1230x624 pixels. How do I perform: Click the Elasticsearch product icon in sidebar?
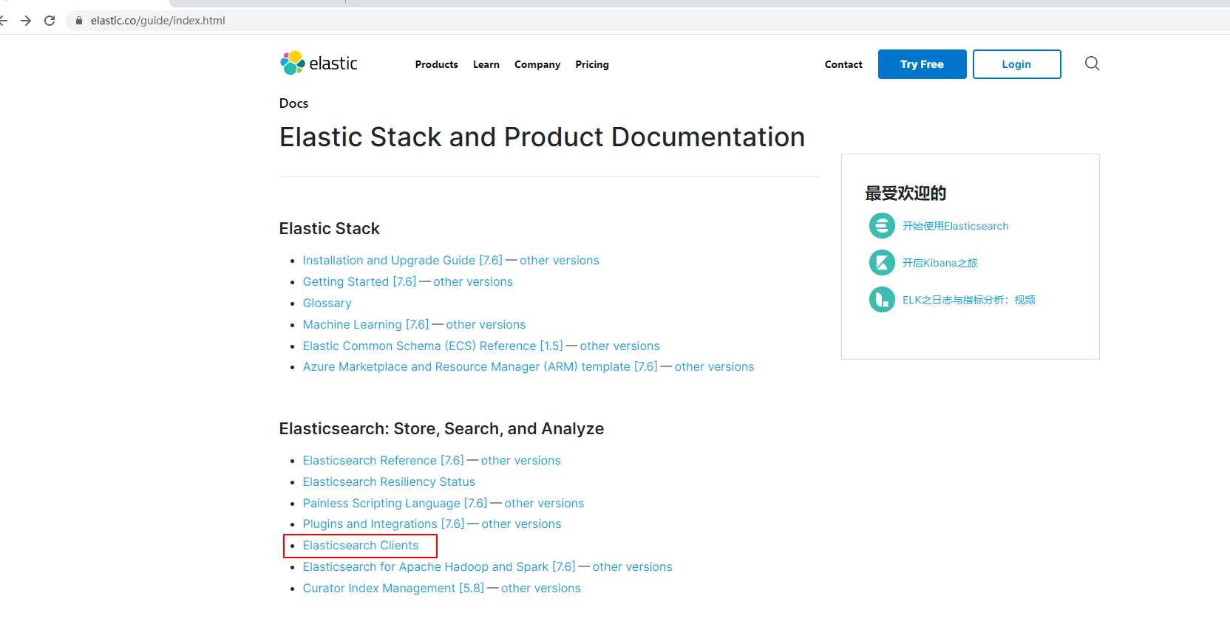click(x=882, y=225)
